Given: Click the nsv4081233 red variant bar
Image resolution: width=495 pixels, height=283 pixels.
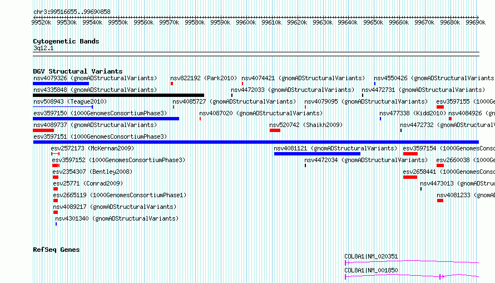Looking at the screenshot, I should 440,201.
